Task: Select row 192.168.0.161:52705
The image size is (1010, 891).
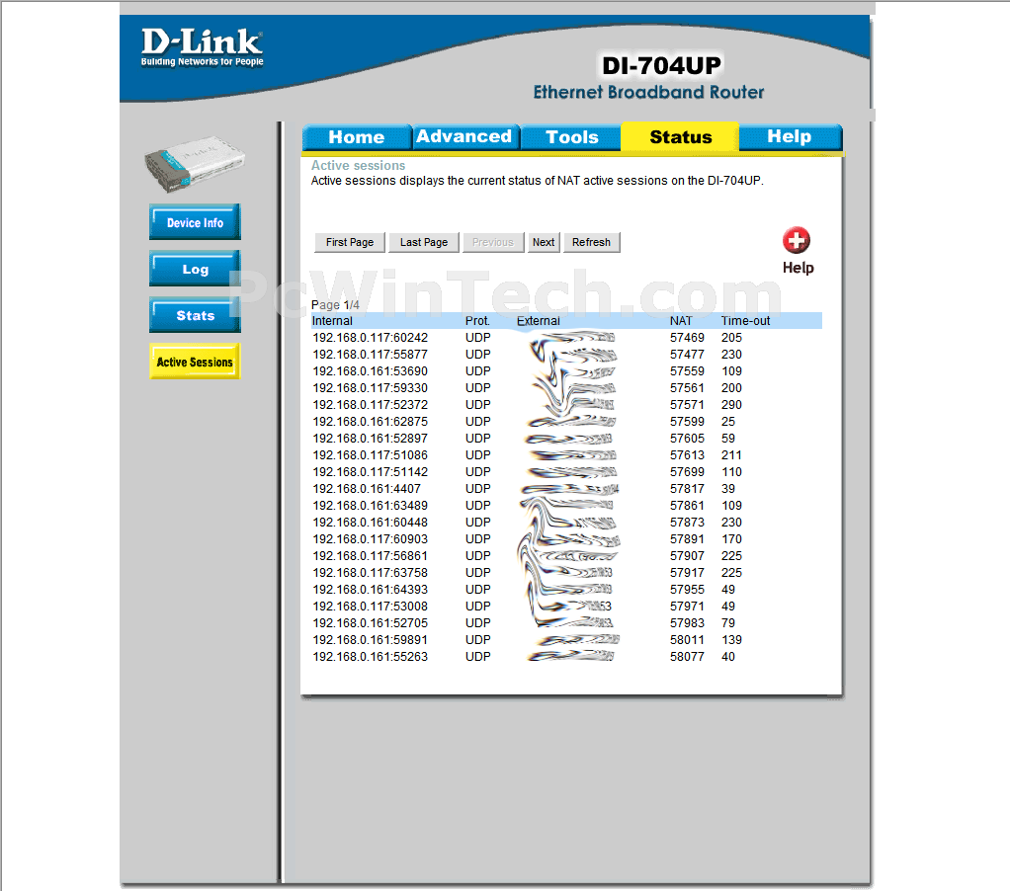Action: coord(567,622)
